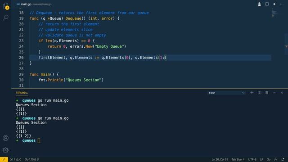Kill terminal using trash icon
The width and height of the screenshot is (288, 162).
pos(267,93)
